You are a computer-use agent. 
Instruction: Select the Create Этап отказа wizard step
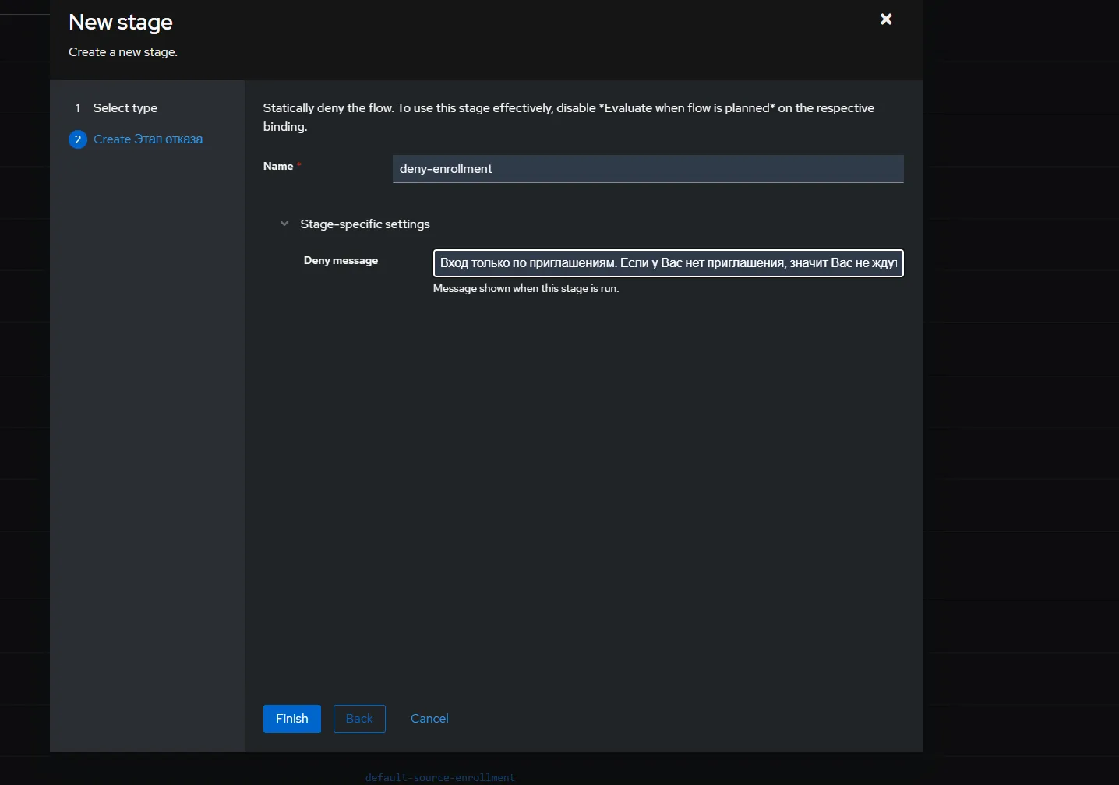pyautogui.click(x=148, y=139)
